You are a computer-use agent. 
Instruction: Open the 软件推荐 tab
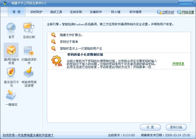tap(135, 12)
